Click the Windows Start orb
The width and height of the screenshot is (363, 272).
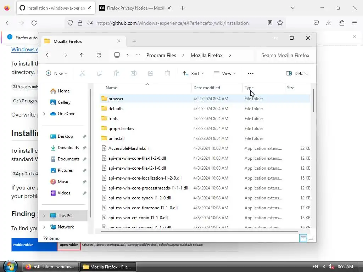[x=10, y=266]
